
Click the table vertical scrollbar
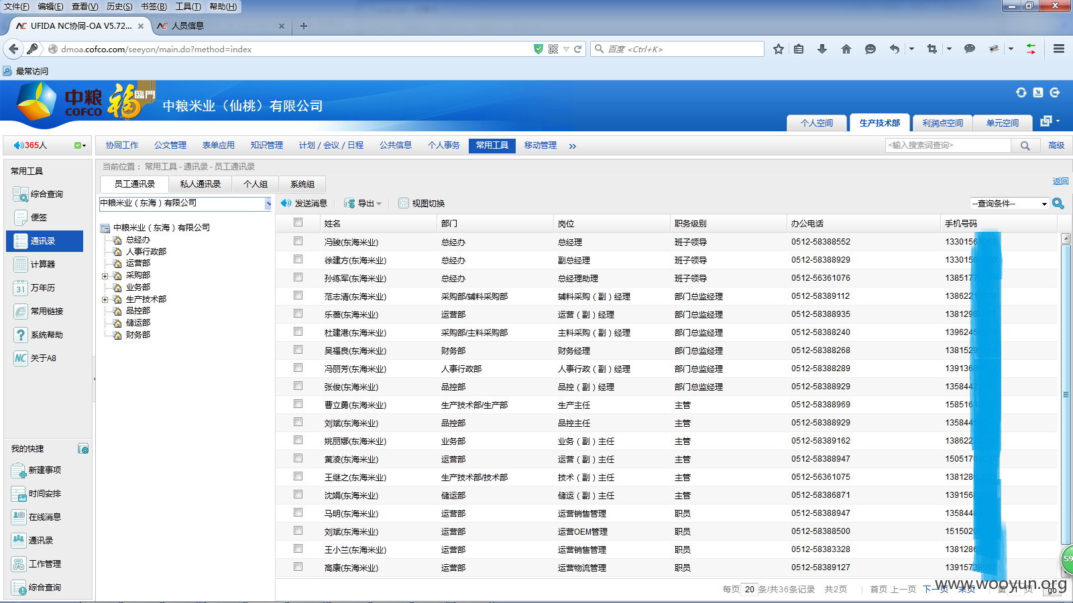click(1066, 394)
